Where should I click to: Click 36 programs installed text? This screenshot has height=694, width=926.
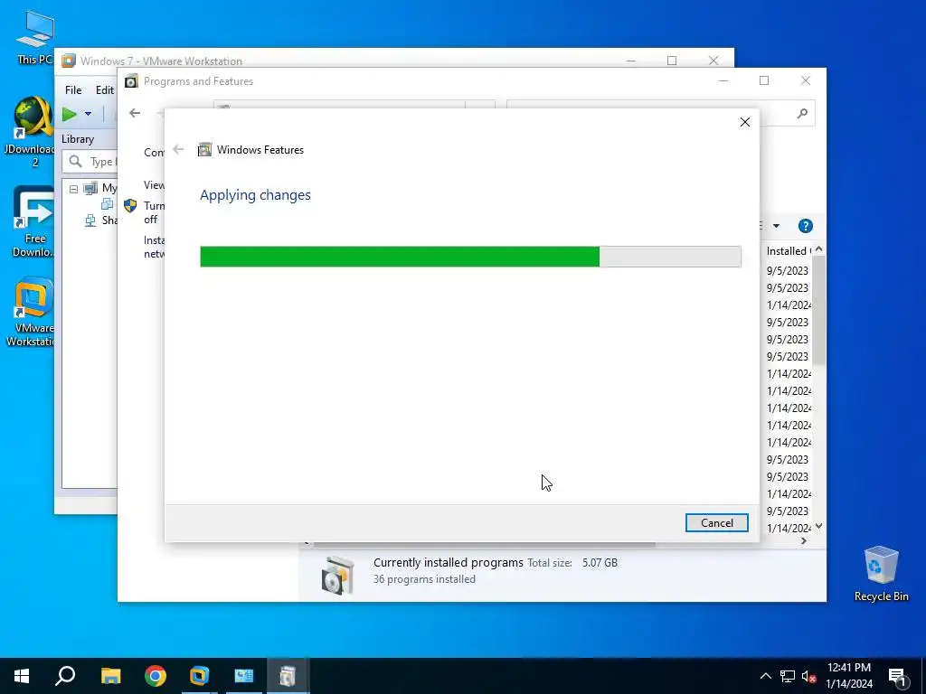coord(424,579)
